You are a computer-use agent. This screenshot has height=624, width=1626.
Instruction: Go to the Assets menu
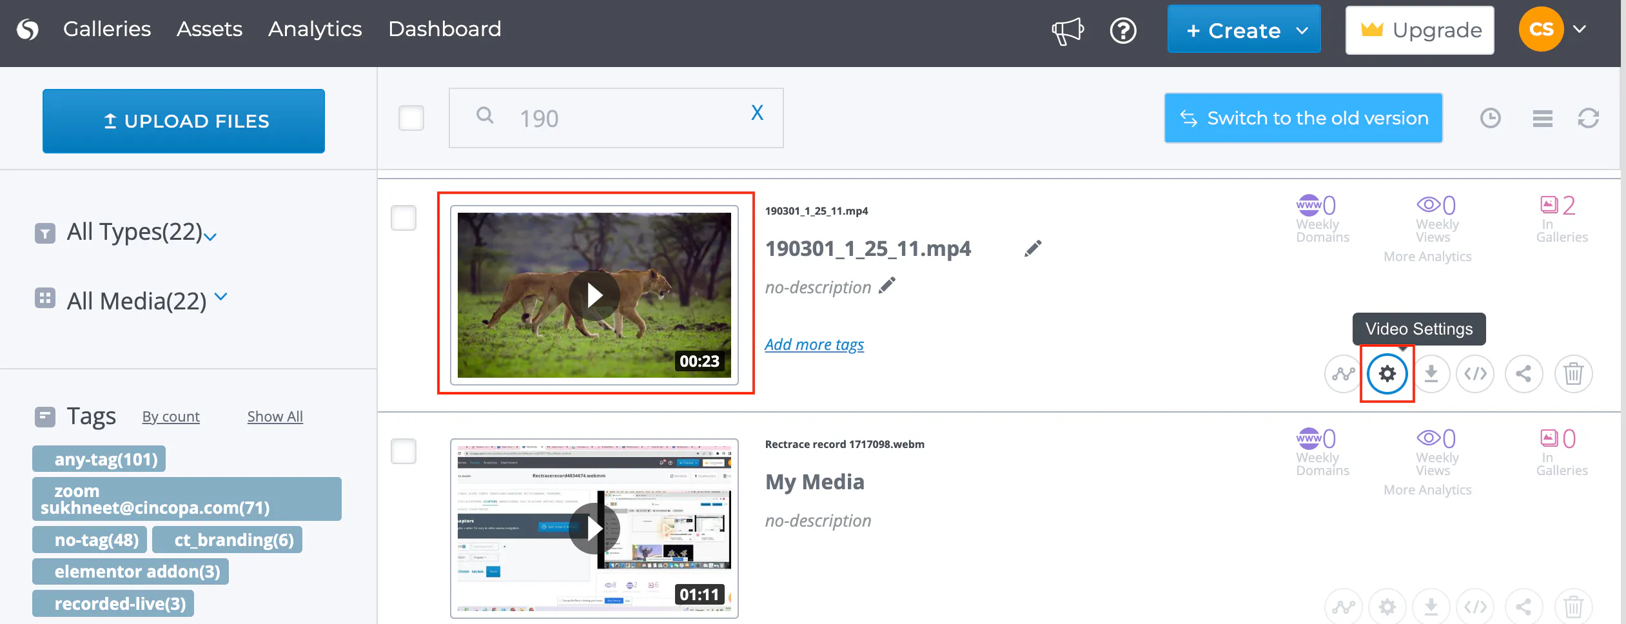pyautogui.click(x=210, y=29)
